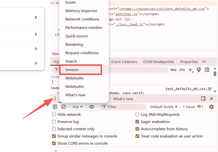
Task: Toggle Hide network checkbox
Action: point(54,114)
